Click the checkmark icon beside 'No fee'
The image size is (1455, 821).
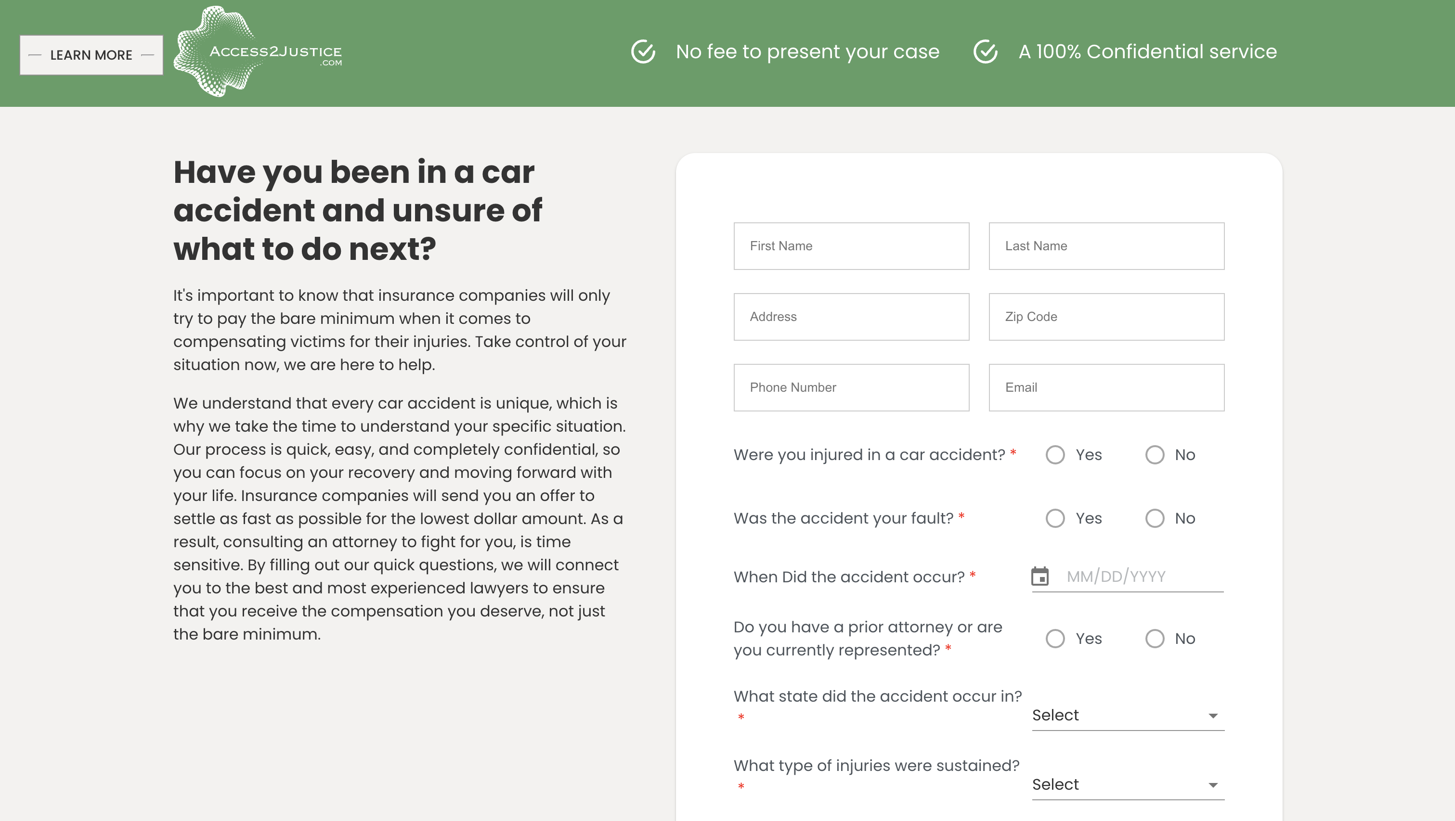click(643, 52)
